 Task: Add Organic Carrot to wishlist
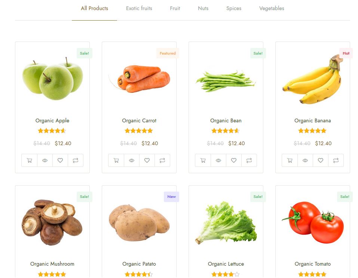click(x=147, y=161)
